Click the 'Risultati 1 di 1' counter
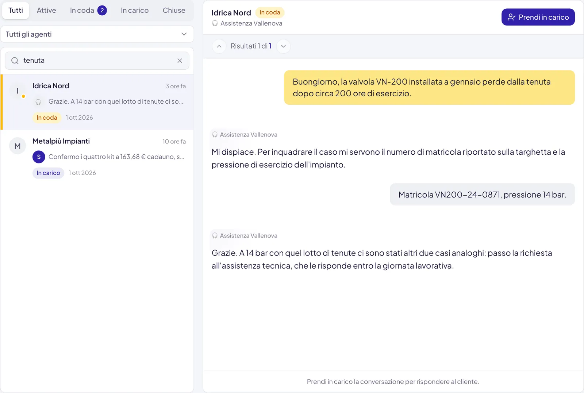The width and height of the screenshot is (584, 393). pos(251,46)
